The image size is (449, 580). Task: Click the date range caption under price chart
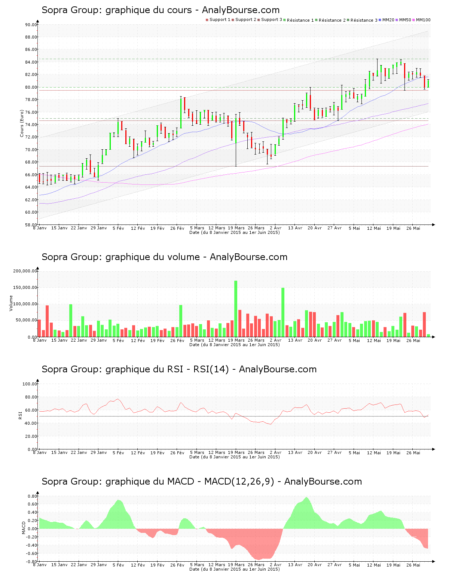point(235,232)
